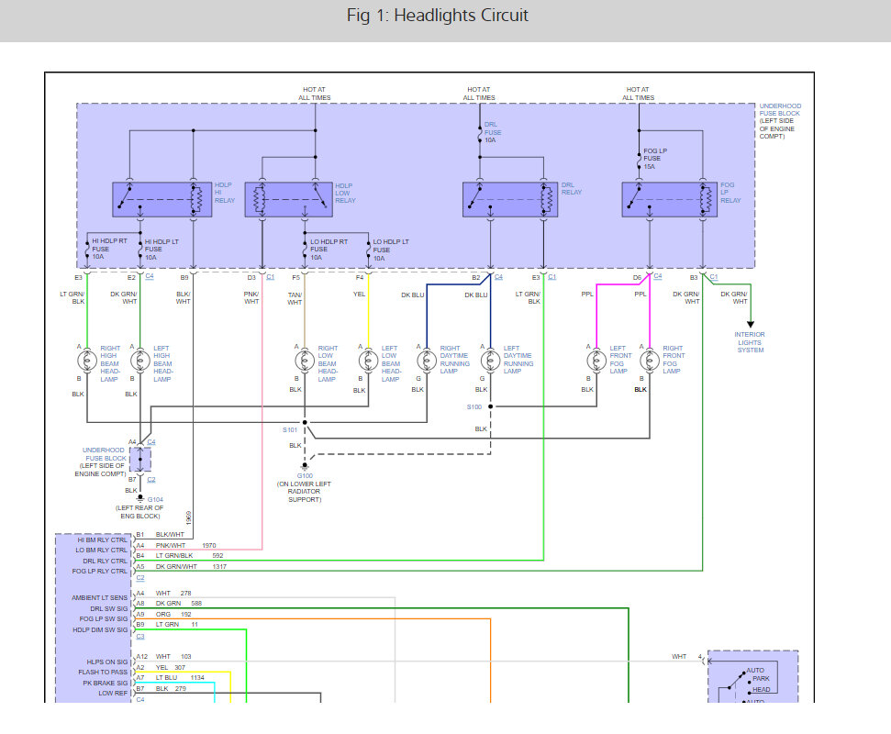Open the C2 link below FOG LP RLY CTRL
Image resolution: width=891 pixels, height=734 pixels.
140,578
